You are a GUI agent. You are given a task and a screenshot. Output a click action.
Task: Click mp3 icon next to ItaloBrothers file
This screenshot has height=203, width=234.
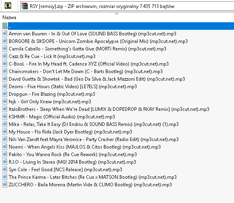5,109
